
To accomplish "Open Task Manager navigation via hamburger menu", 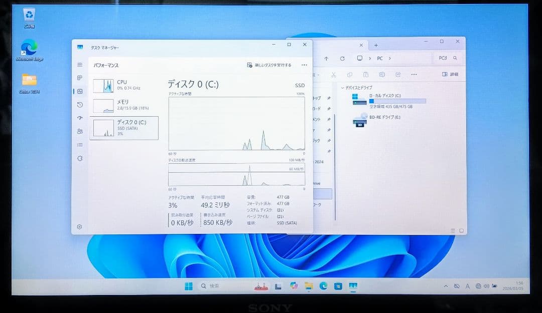I will click(x=79, y=65).
